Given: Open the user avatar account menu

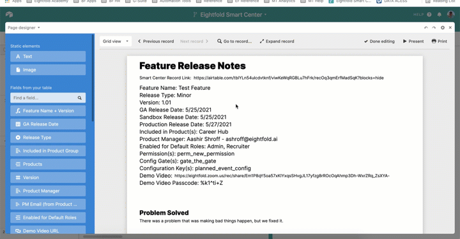Looking at the screenshot, I should 450,14.
